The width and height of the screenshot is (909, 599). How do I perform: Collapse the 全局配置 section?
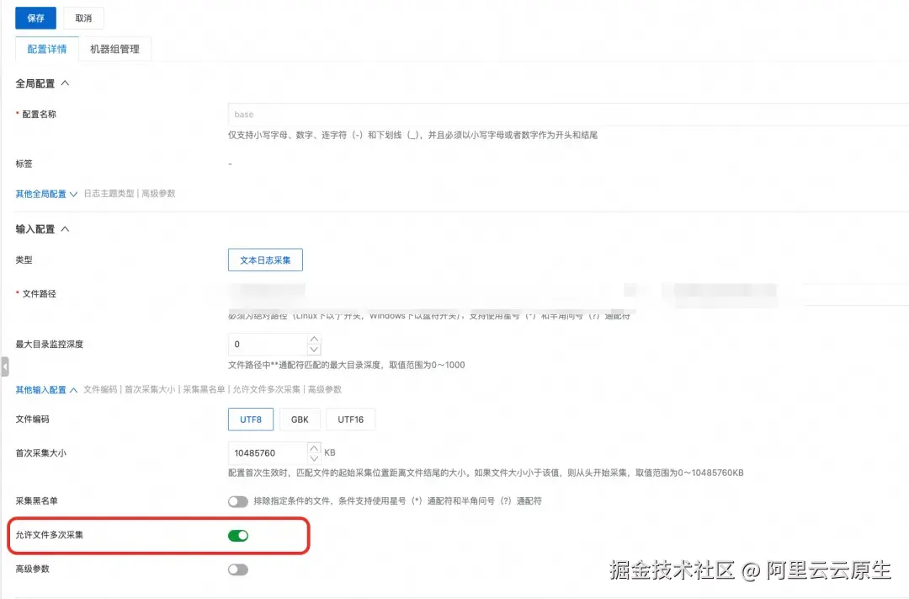coord(66,83)
